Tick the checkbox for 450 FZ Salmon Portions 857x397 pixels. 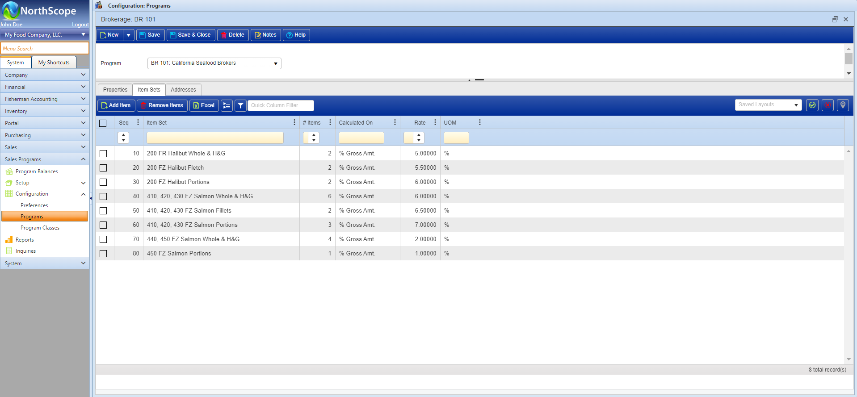(x=103, y=254)
